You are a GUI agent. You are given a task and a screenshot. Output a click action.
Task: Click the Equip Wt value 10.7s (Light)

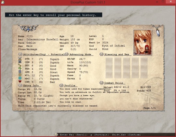(44, 96)
